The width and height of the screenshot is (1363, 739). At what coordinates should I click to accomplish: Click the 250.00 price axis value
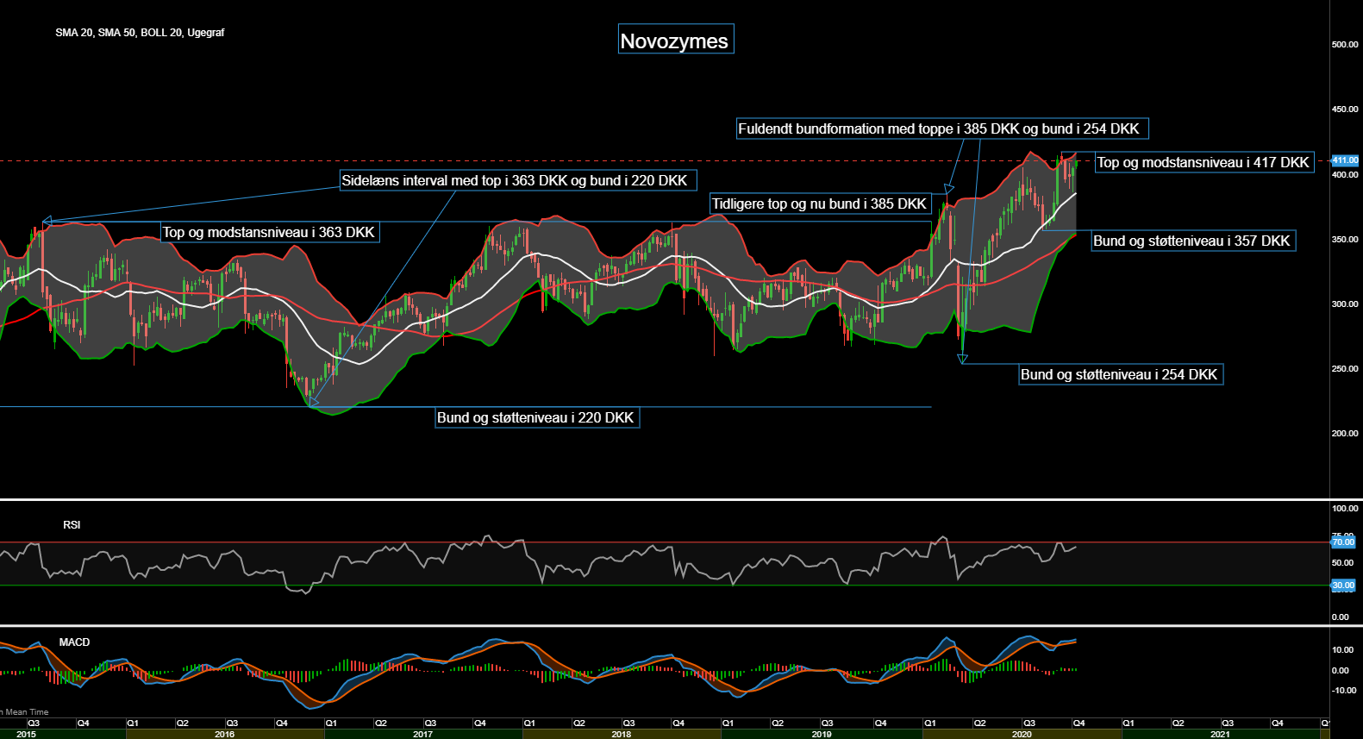[1345, 368]
